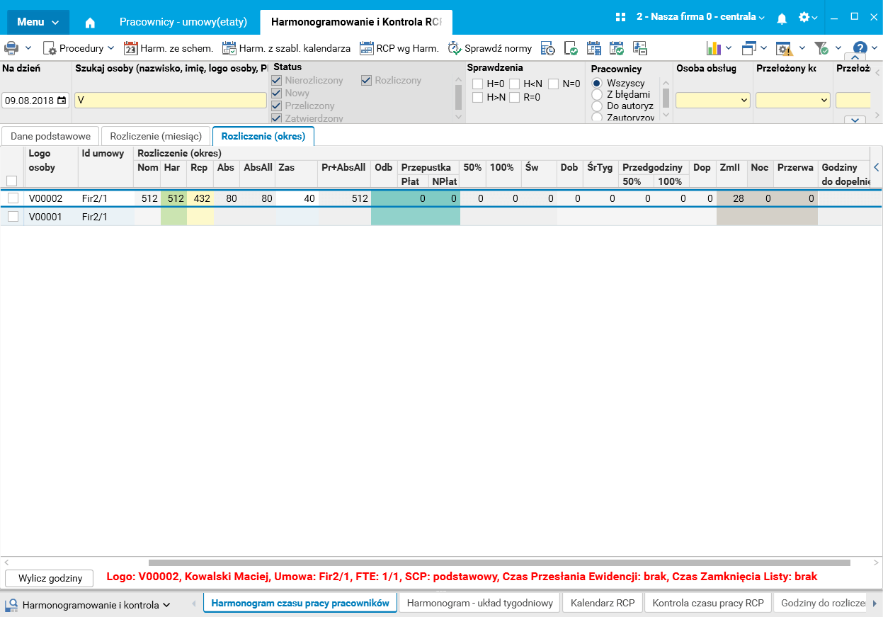The width and height of the screenshot is (883, 617).
Task: Click the printer icon
Action: click(11, 48)
